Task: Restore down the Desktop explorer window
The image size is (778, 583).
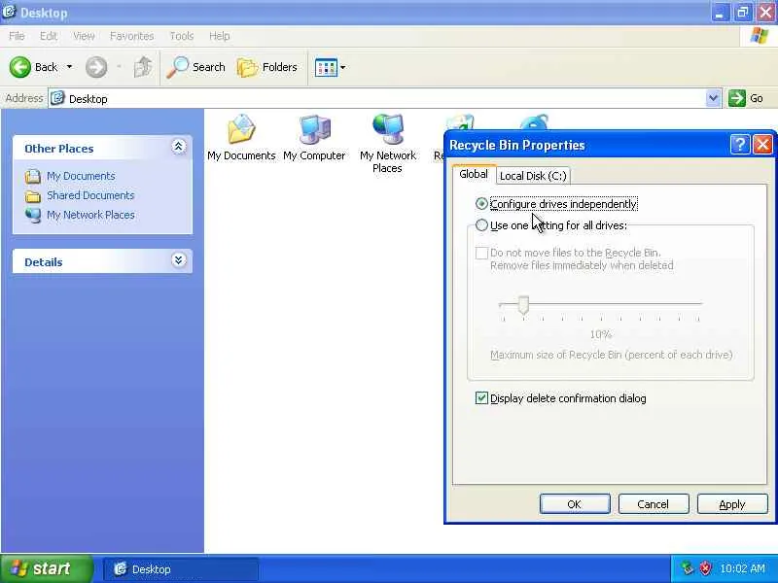Action: 743,13
